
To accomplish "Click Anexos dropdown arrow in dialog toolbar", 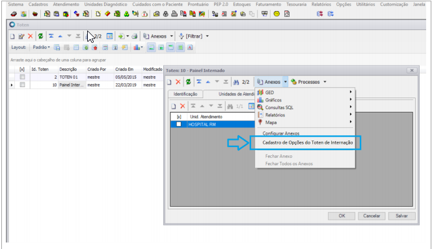I will [x=286, y=82].
